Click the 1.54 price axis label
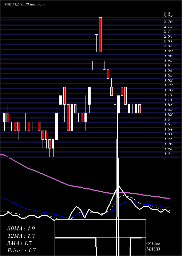The height and width of the screenshot is (256, 182). click(x=168, y=129)
